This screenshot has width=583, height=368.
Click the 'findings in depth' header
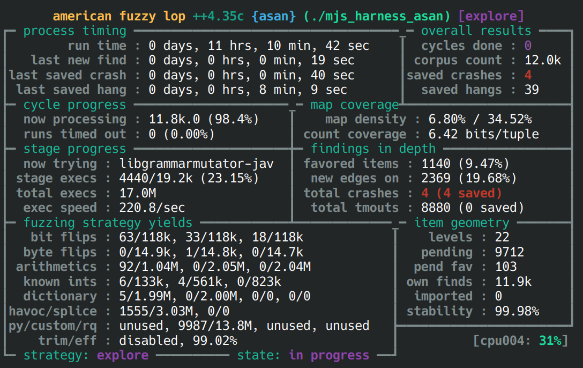[x=373, y=149]
